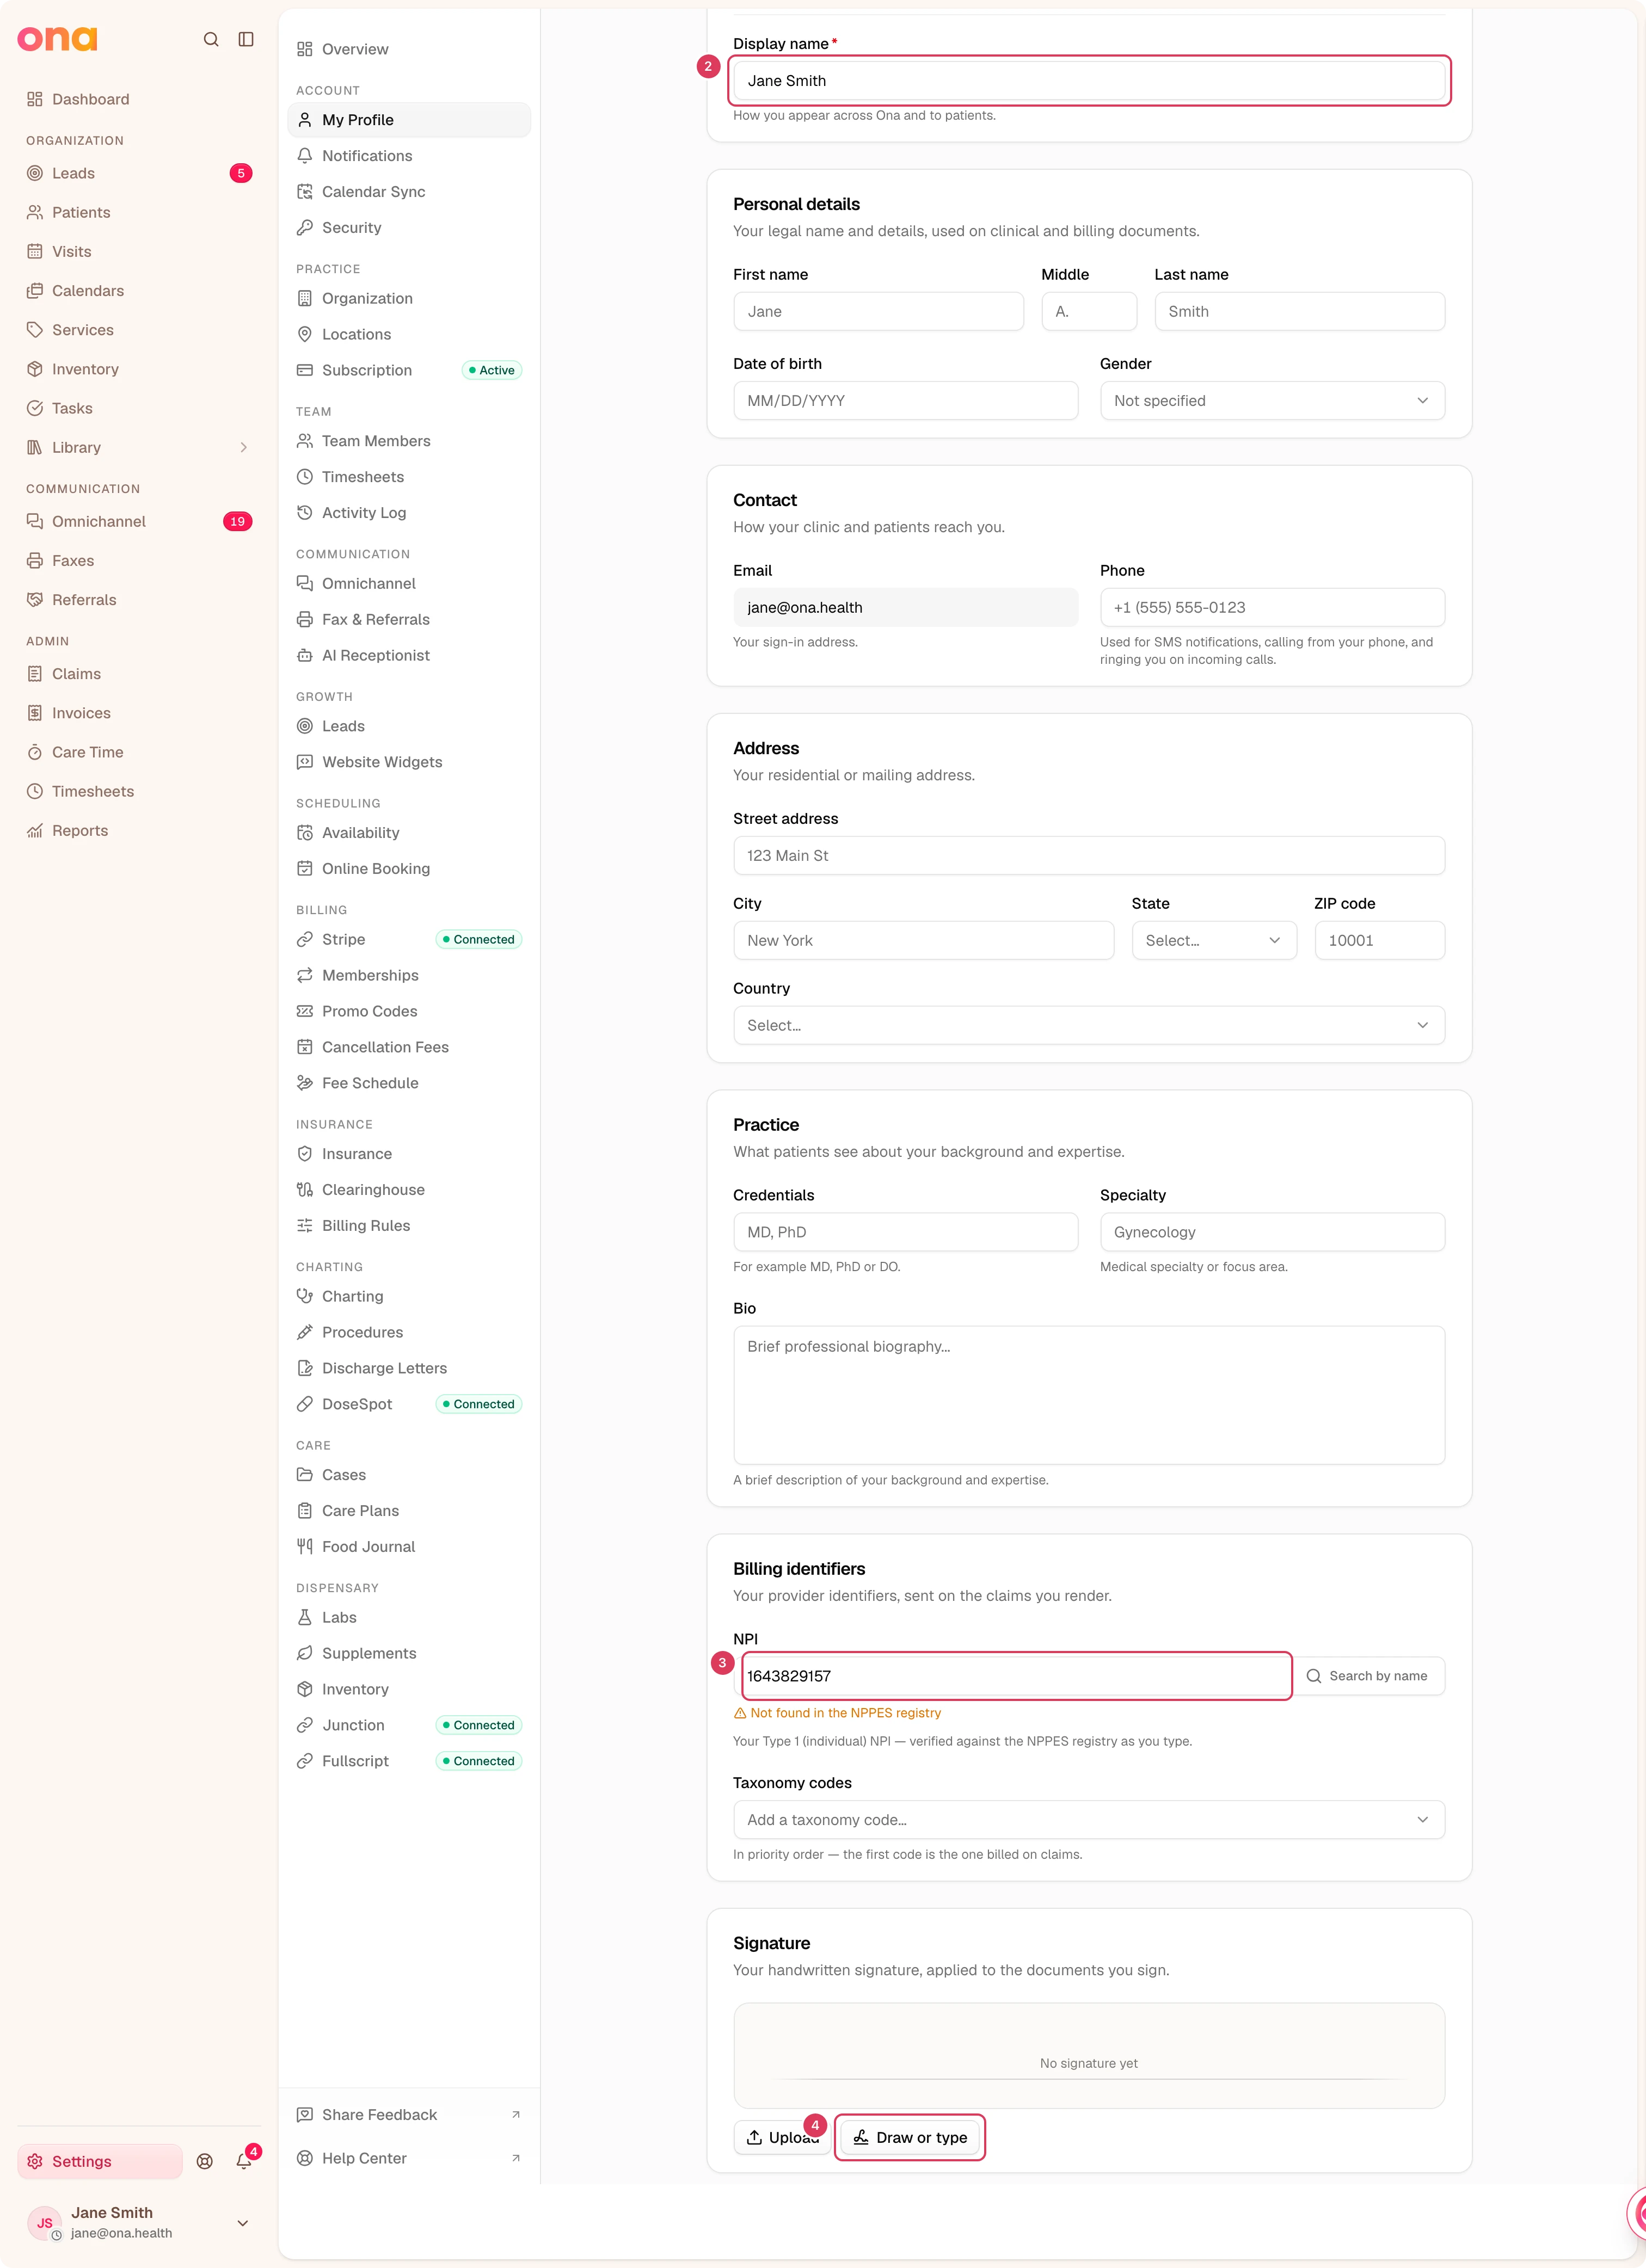
Task: Click the Care Time stopwatch icon
Action: [x=35, y=752]
